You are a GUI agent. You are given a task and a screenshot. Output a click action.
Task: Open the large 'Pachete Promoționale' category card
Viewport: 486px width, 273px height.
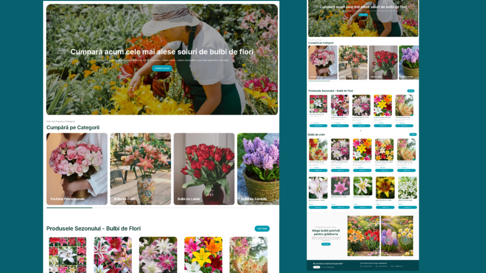tap(77, 169)
